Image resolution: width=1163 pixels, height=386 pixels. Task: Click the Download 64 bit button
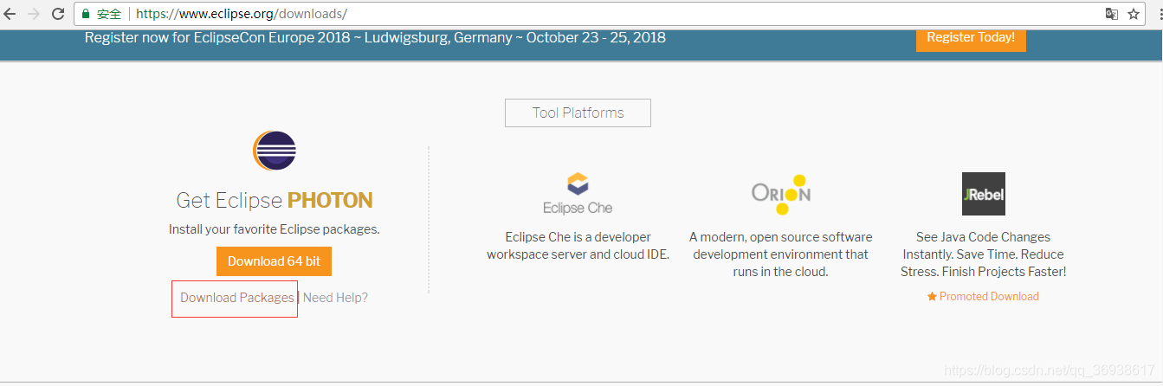274,261
